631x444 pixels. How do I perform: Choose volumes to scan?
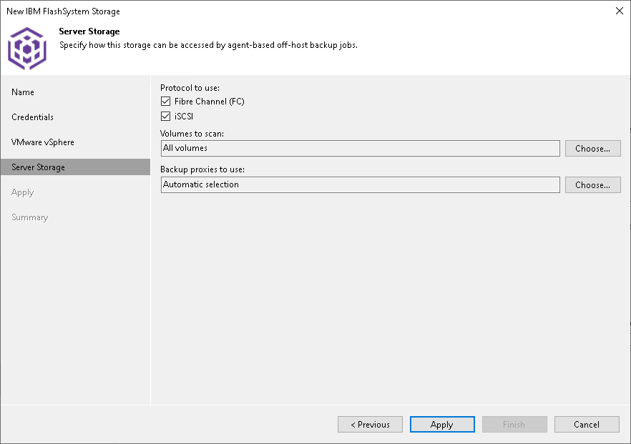tap(592, 149)
